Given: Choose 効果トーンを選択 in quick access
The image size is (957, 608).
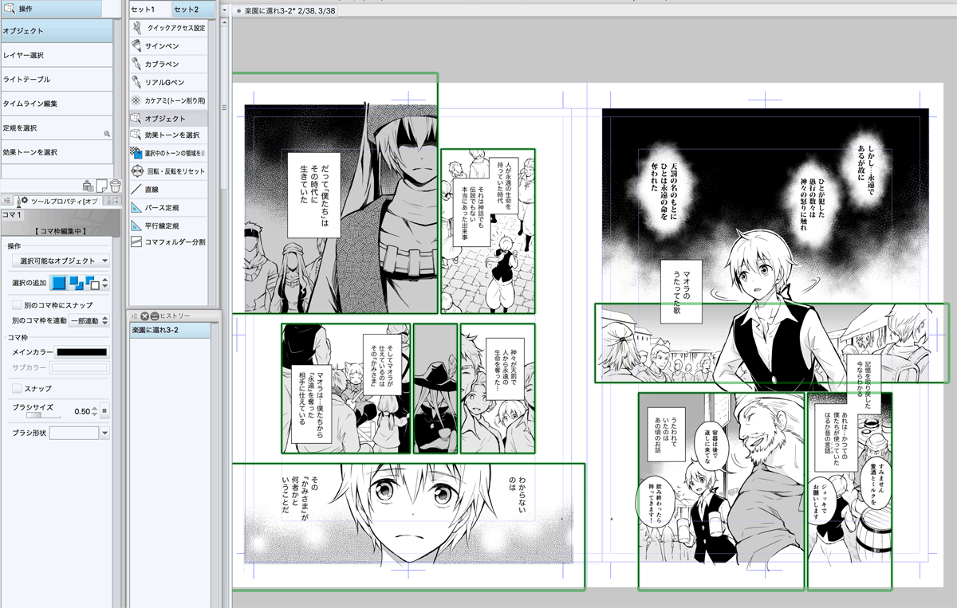Looking at the screenshot, I should (x=168, y=135).
